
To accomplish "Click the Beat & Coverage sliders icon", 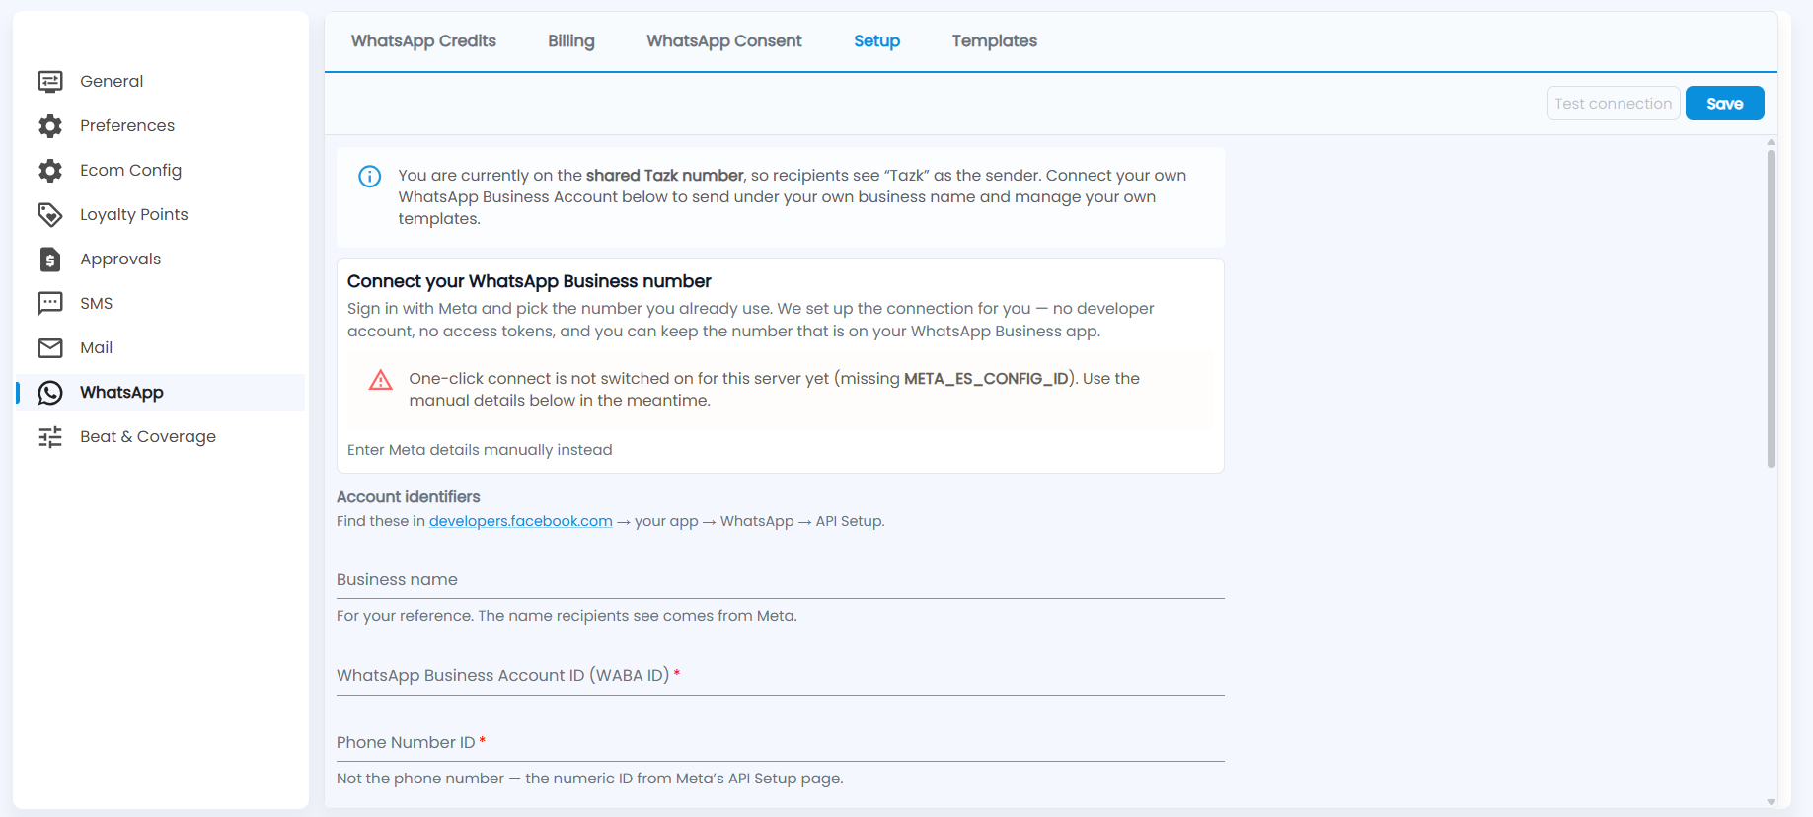I will 50,436.
